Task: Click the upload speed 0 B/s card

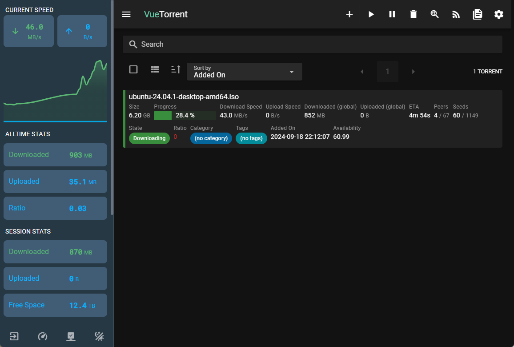Action: pyautogui.click(x=82, y=31)
